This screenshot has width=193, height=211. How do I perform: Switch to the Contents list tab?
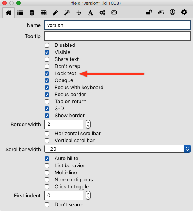[20, 13]
